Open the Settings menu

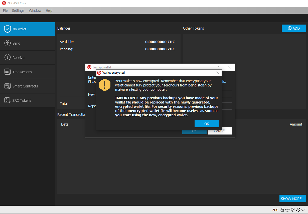pos(18,11)
